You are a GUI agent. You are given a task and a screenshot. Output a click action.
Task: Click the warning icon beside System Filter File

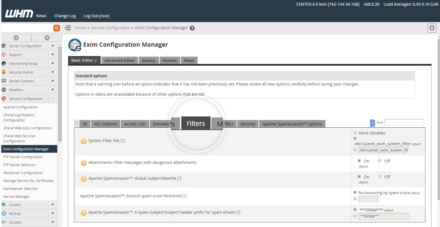coord(84,141)
